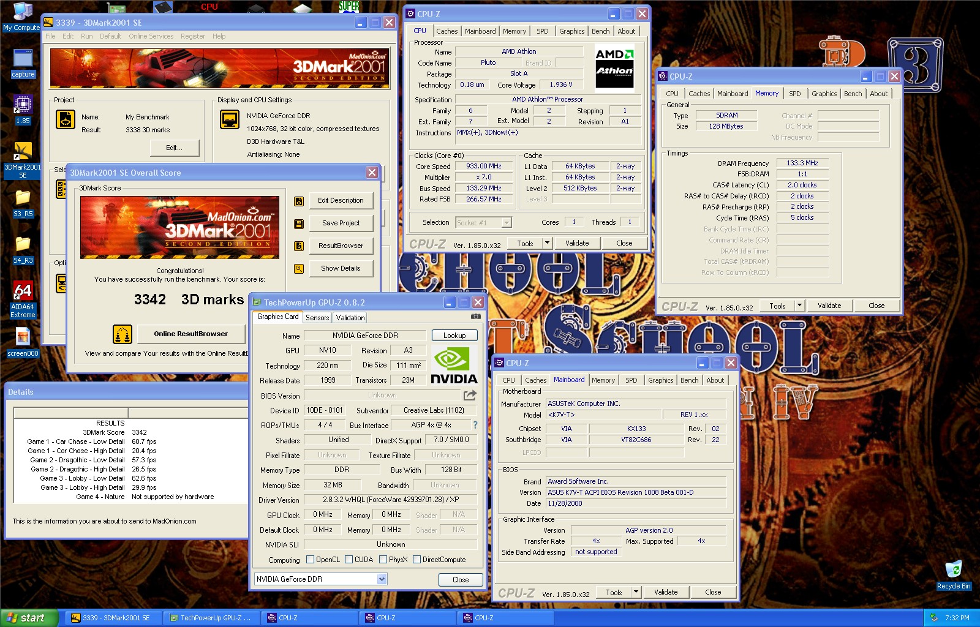
Task: Launch AIDA64 Extreme desktop icon
Action: pyautogui.click(x=23, y=300)
